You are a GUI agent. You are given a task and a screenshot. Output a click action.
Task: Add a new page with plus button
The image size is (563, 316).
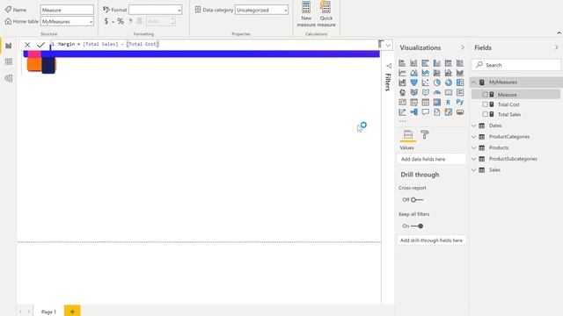coord(72,311)
